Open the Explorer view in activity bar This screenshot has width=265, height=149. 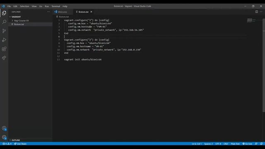[x=4, y=13]
